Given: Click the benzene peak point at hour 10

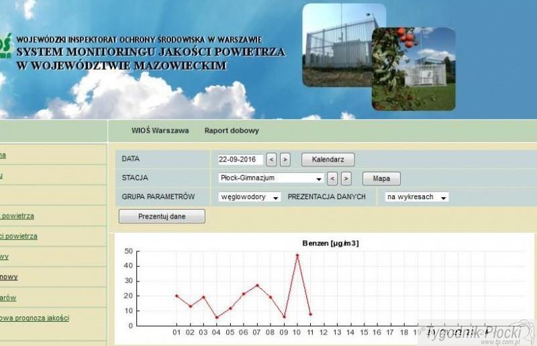Looking at the screenshot, I should (297, 255).
